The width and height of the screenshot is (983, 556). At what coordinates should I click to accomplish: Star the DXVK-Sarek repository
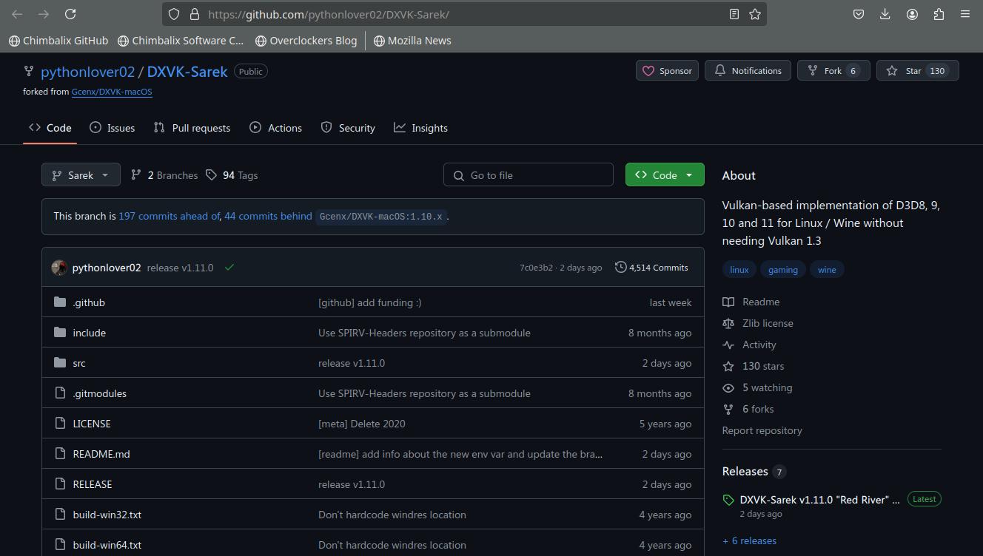[916, 71]
